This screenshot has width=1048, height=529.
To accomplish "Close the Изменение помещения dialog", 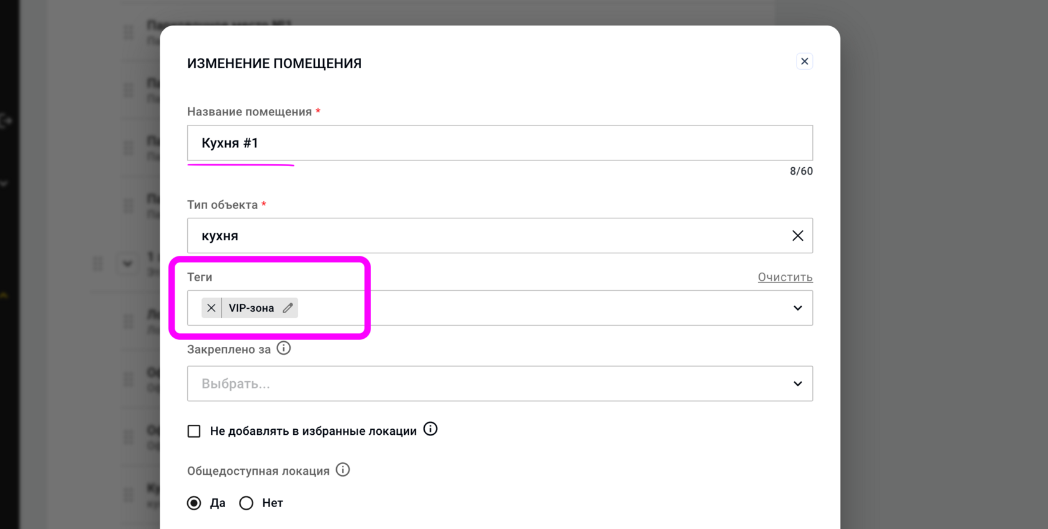I will pyautogui.click(x=804, y=61).
